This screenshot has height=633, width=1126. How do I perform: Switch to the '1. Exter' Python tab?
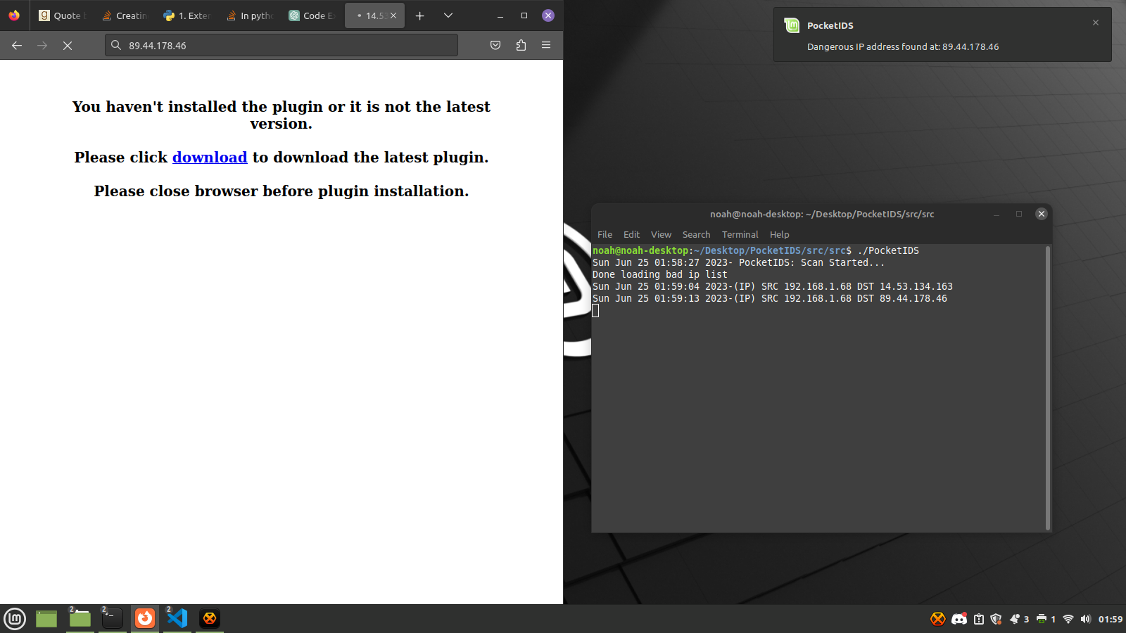pyautogui.click(x=186, y=15)
